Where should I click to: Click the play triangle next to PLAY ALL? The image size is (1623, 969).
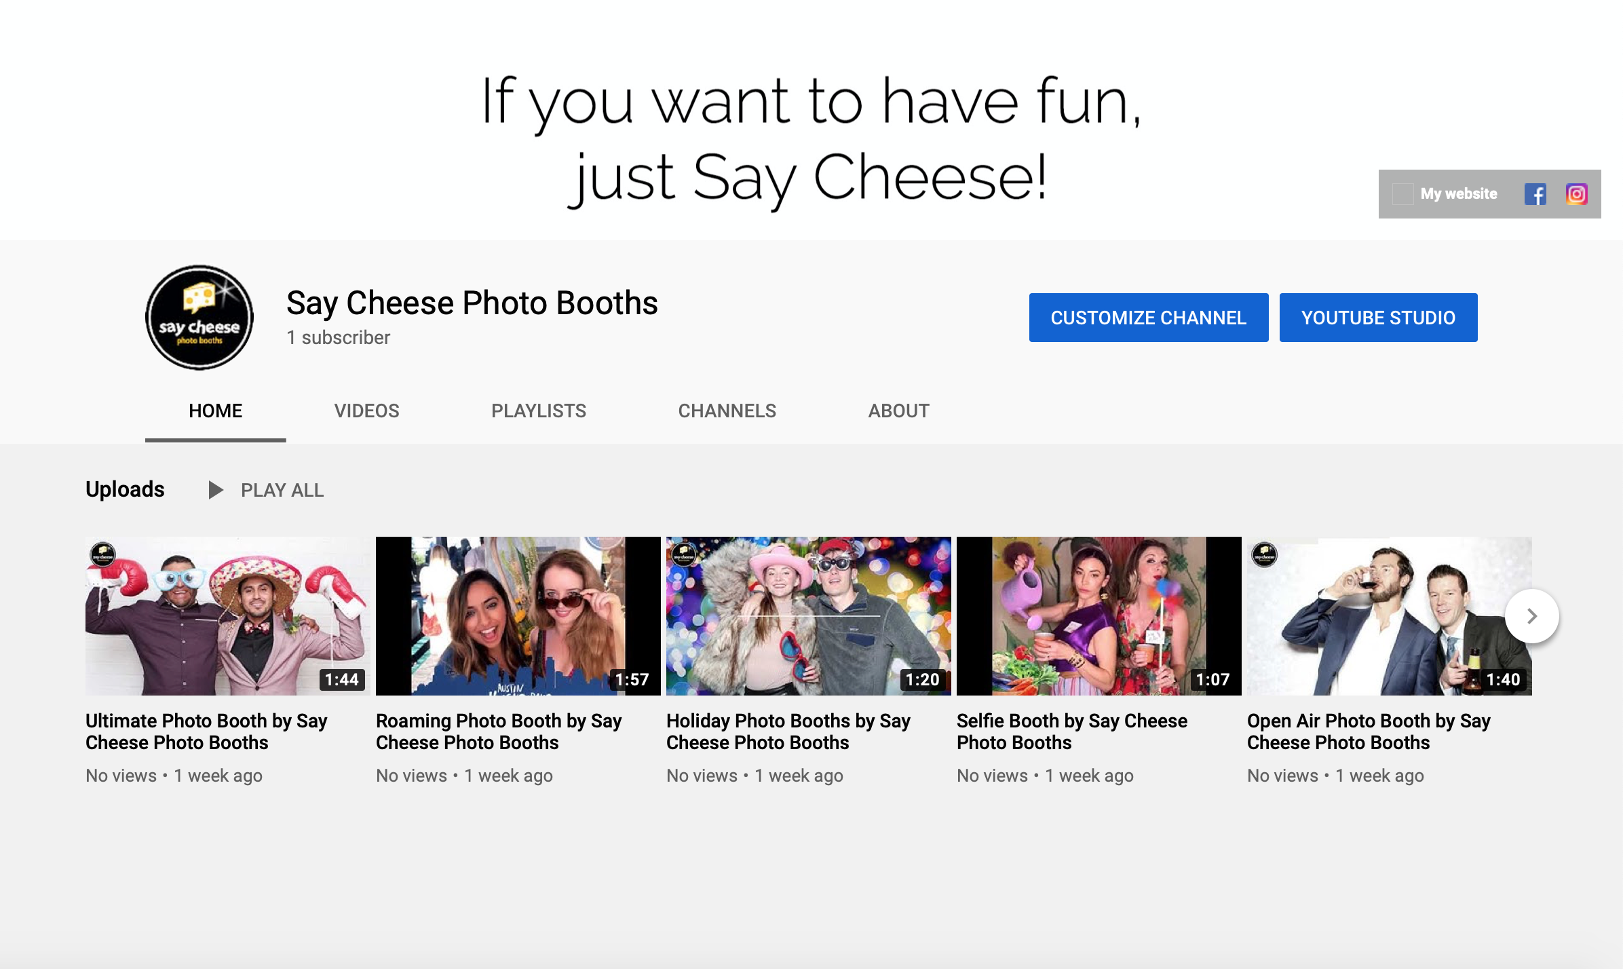click(216, 489)
